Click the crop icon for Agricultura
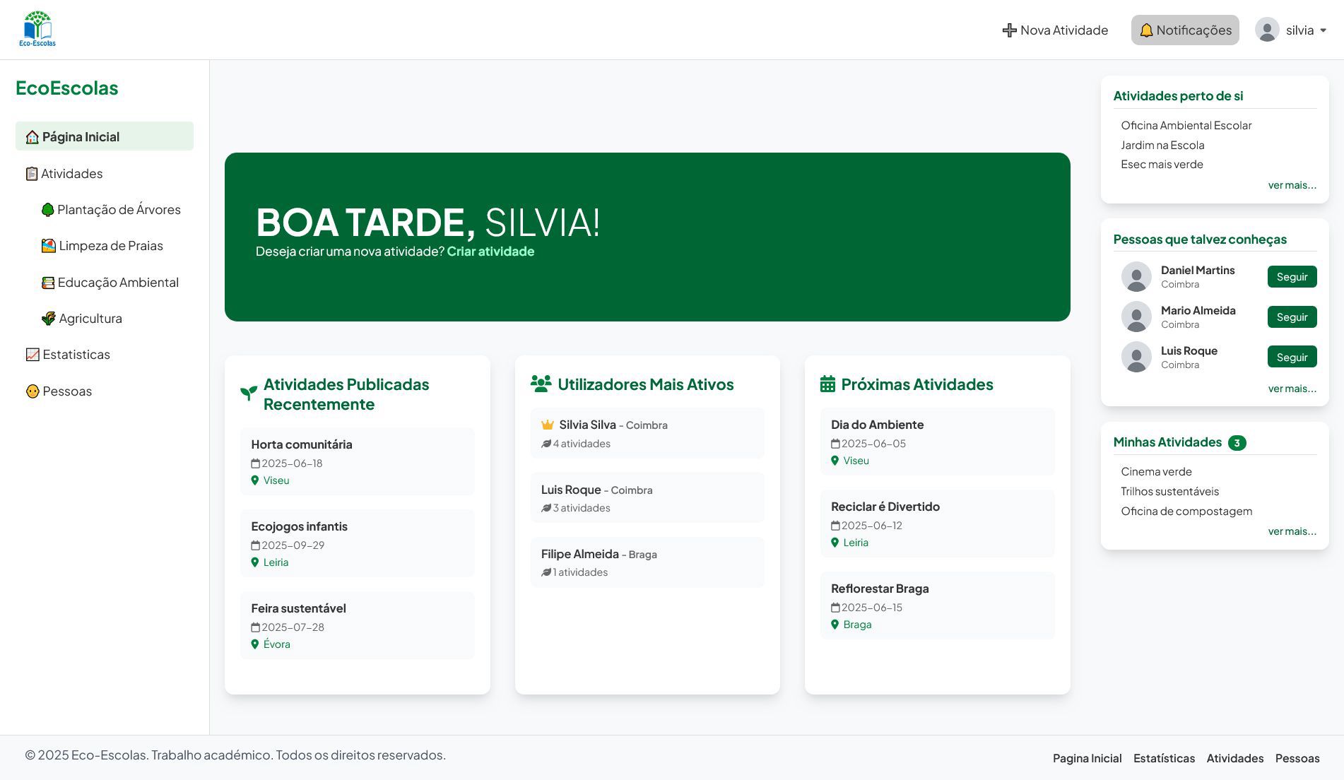Viewport: 1344px width, 780px height. (x=48, y=319)
